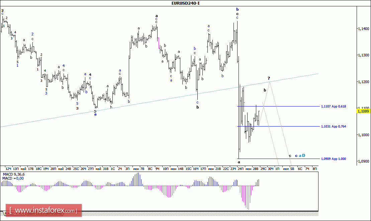Click the question mark wave label
This screenshot has height=221, width=371.
269,78
